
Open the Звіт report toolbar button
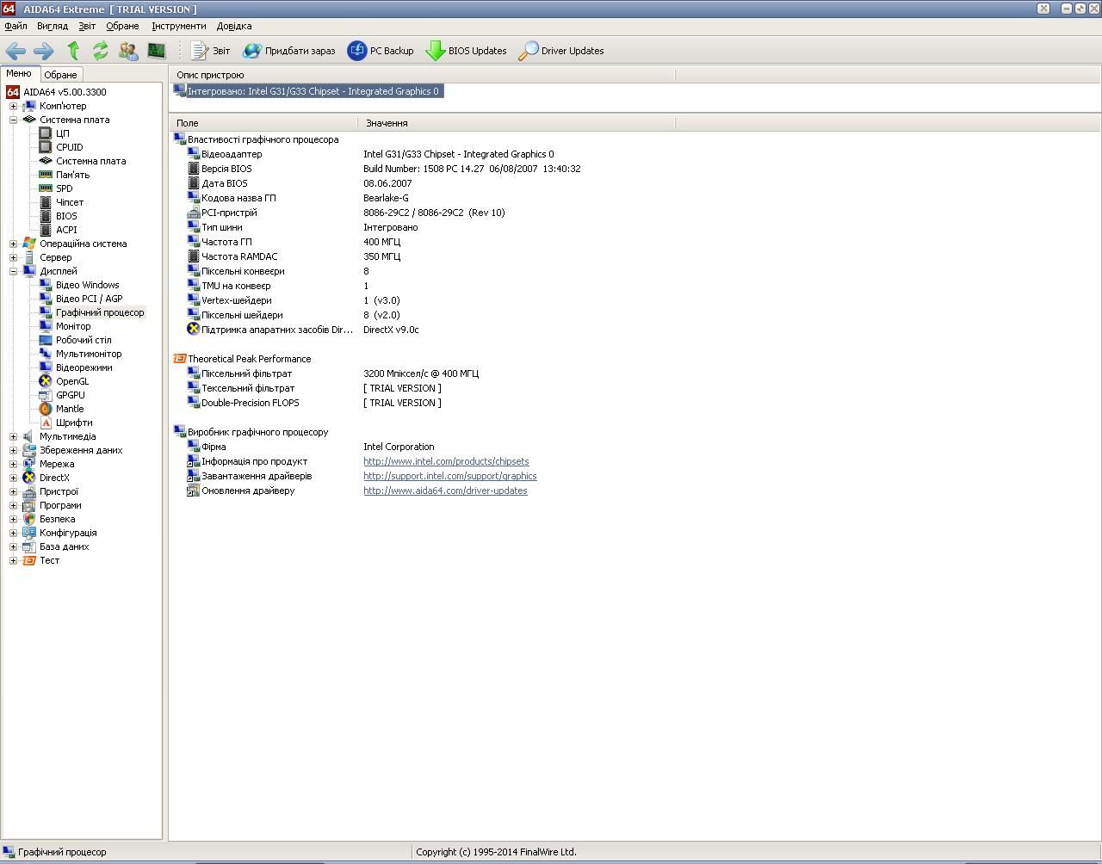[210, 51]
